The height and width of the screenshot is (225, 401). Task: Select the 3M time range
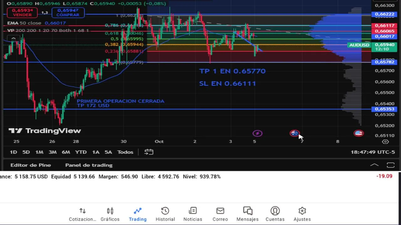click(x=52, y=152)
